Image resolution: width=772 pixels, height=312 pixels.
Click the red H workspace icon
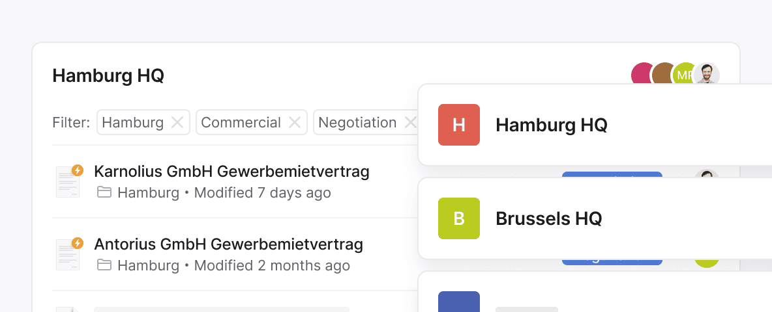[x=459, y=125]
